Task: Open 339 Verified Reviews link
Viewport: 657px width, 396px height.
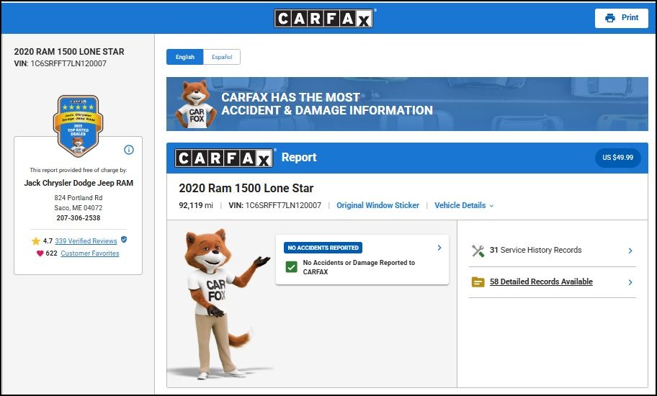Action: (86, 240)
